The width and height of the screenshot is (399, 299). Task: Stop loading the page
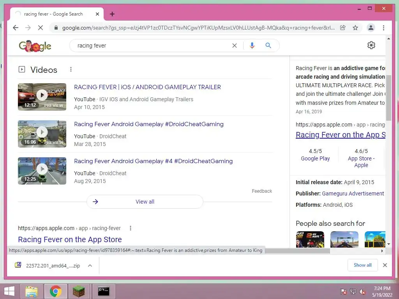(41, 28)
